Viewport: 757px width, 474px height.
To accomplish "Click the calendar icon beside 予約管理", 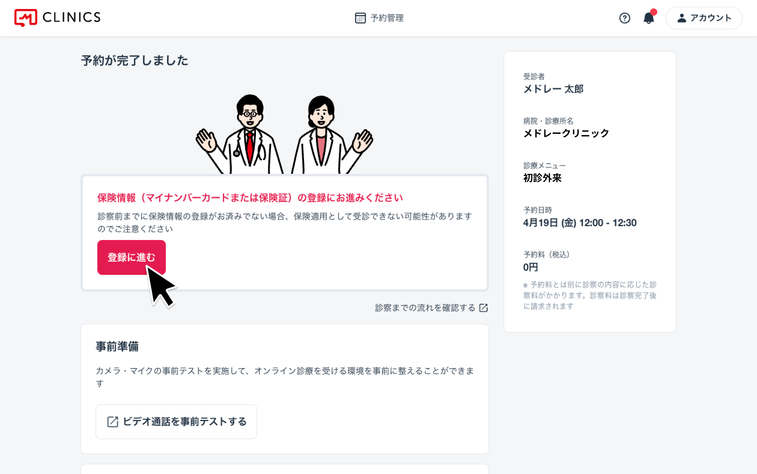I will pos(360,18).
